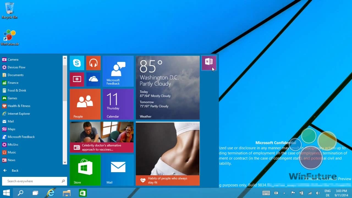Viewport: 352px width, 198px height.
Task: Open the Skype tile
Action: coord(77,63)
